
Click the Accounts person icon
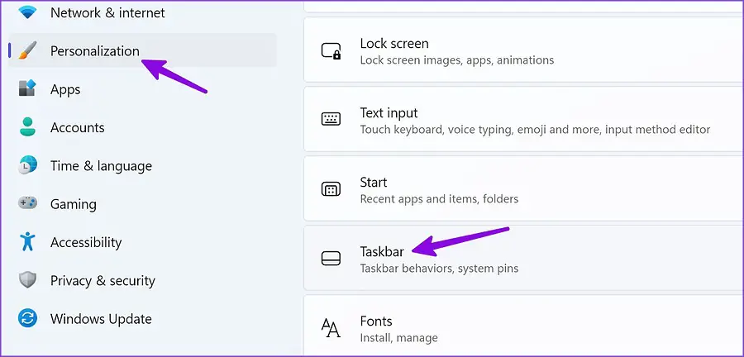click(x=27, y=127)
